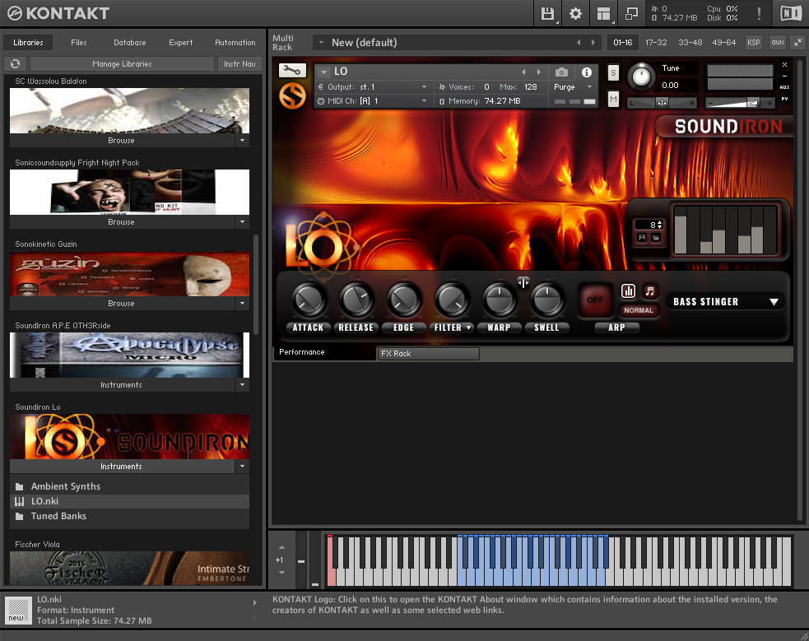Open the multi preset dropdown arrow
Image resolution: width=809 pixels, height=641 pixels.
point(322,42)
